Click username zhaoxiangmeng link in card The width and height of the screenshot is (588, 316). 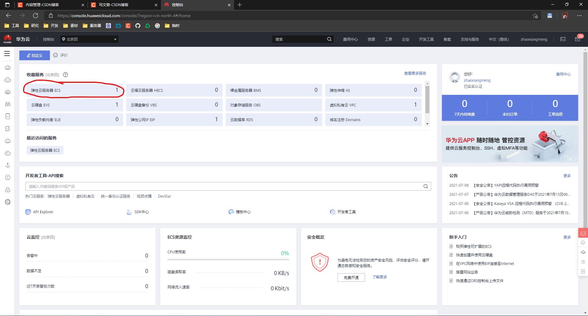(x=477, y=80)
